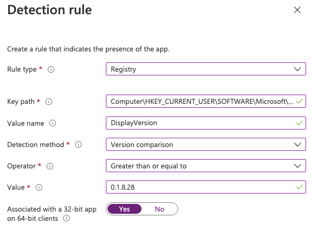The height and width of the screenshot is (246, 311).
Task: Click the Key path green validation checkmark
Action: [299, 102]
